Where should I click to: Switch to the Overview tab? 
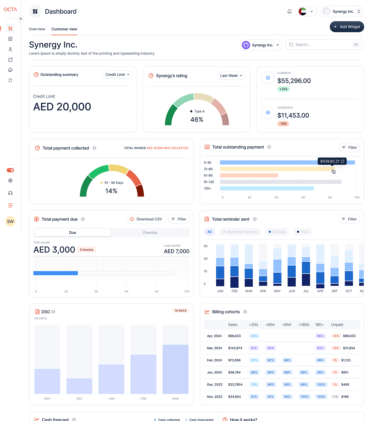pyautogui.click(x=37, y=29)
